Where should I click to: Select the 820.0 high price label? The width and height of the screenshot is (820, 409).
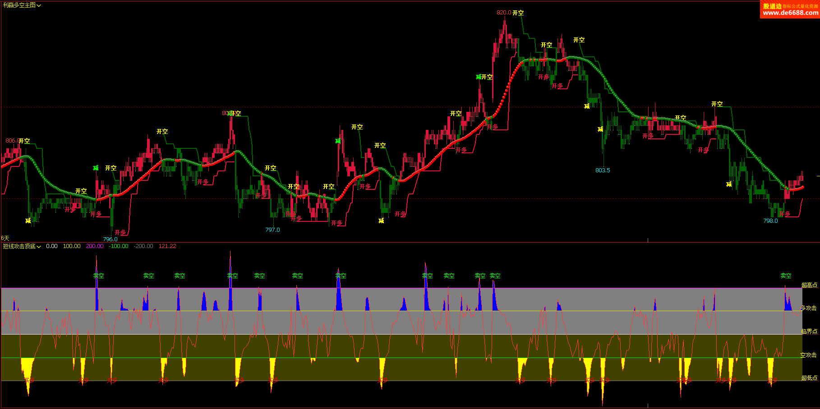coord(503,13)
